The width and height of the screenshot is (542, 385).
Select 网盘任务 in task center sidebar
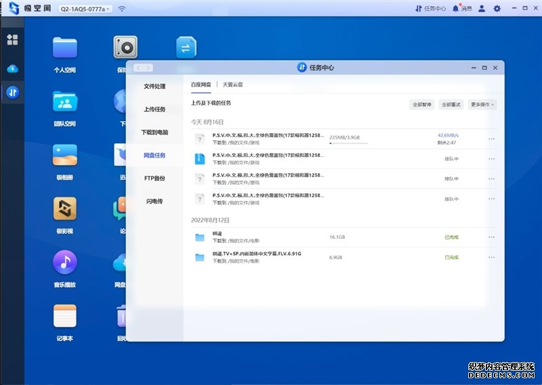[154, 156]
